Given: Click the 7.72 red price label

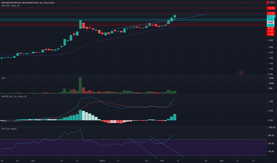Looking at the screenshot, I should point(270,31).
